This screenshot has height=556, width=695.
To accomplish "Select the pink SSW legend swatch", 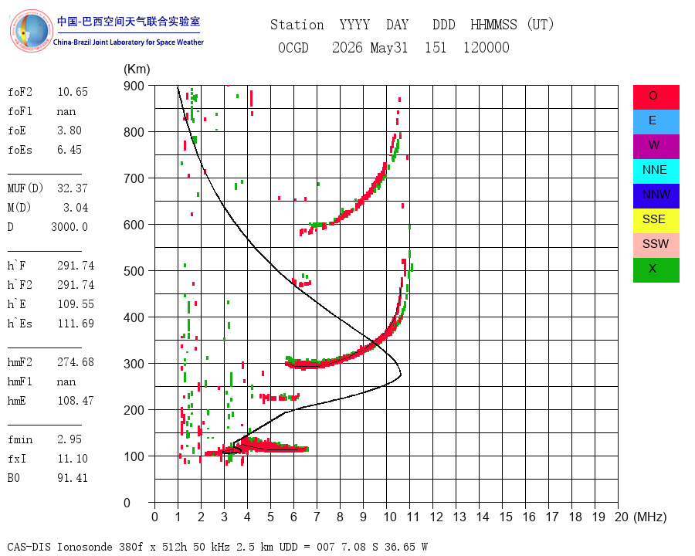I will (x=656, y=246).
